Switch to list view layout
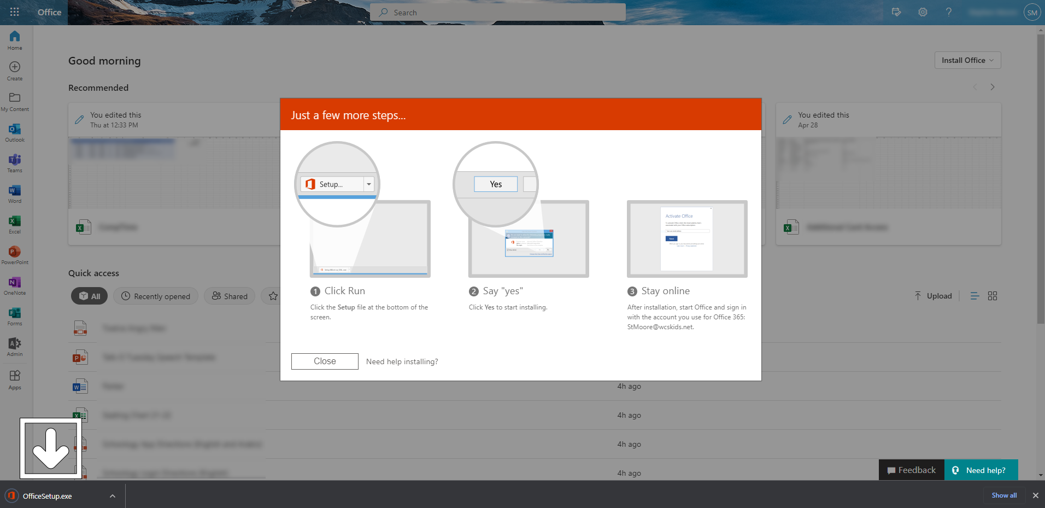Screen dimensions: 1045x508 click(974, 296)
